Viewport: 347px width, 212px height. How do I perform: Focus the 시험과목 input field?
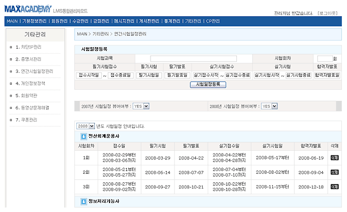[x=194, y=58]
